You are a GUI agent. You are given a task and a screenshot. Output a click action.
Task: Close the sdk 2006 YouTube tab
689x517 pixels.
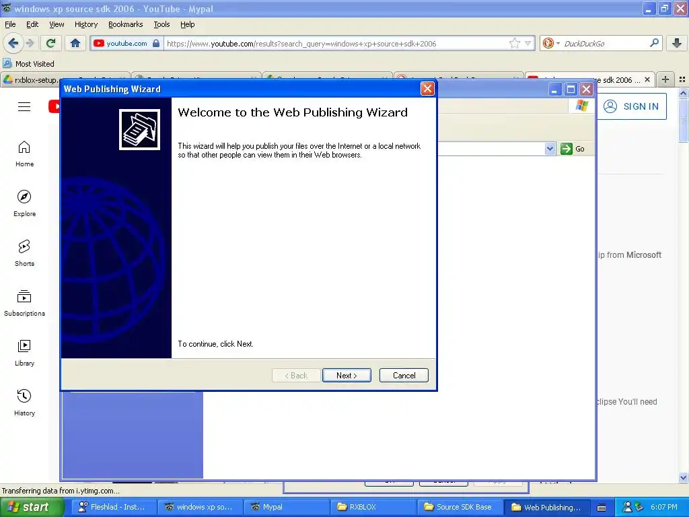tap(647, 79)
